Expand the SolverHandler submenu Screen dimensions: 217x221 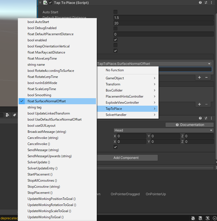128,115
